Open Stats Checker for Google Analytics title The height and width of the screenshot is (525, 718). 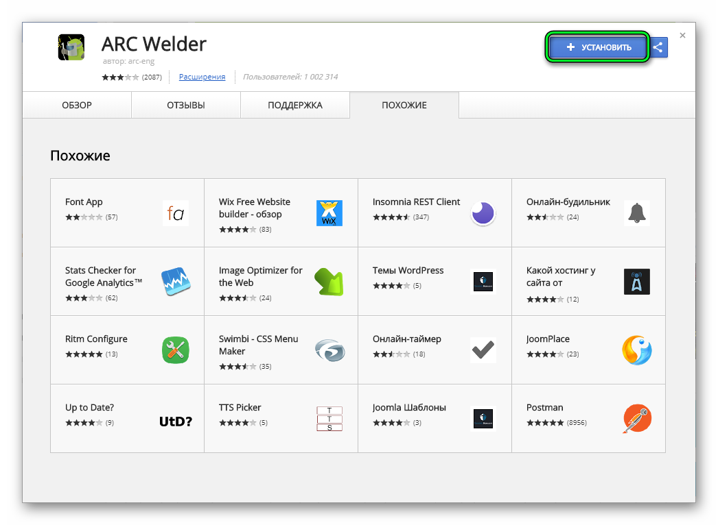click(104, 277)
